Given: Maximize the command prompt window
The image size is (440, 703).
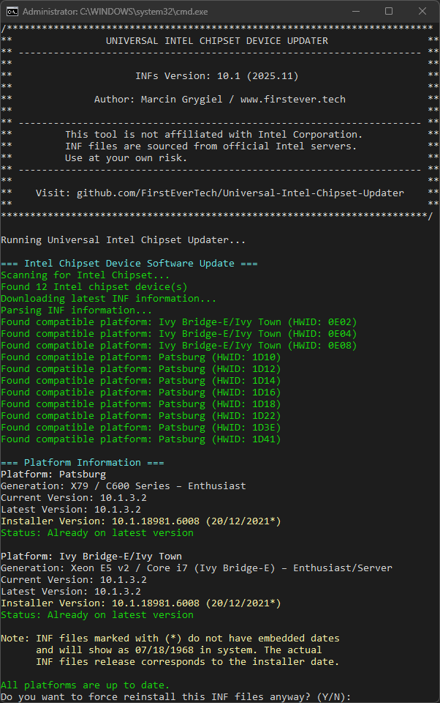Looking at the screenshot, I should 389,11.
